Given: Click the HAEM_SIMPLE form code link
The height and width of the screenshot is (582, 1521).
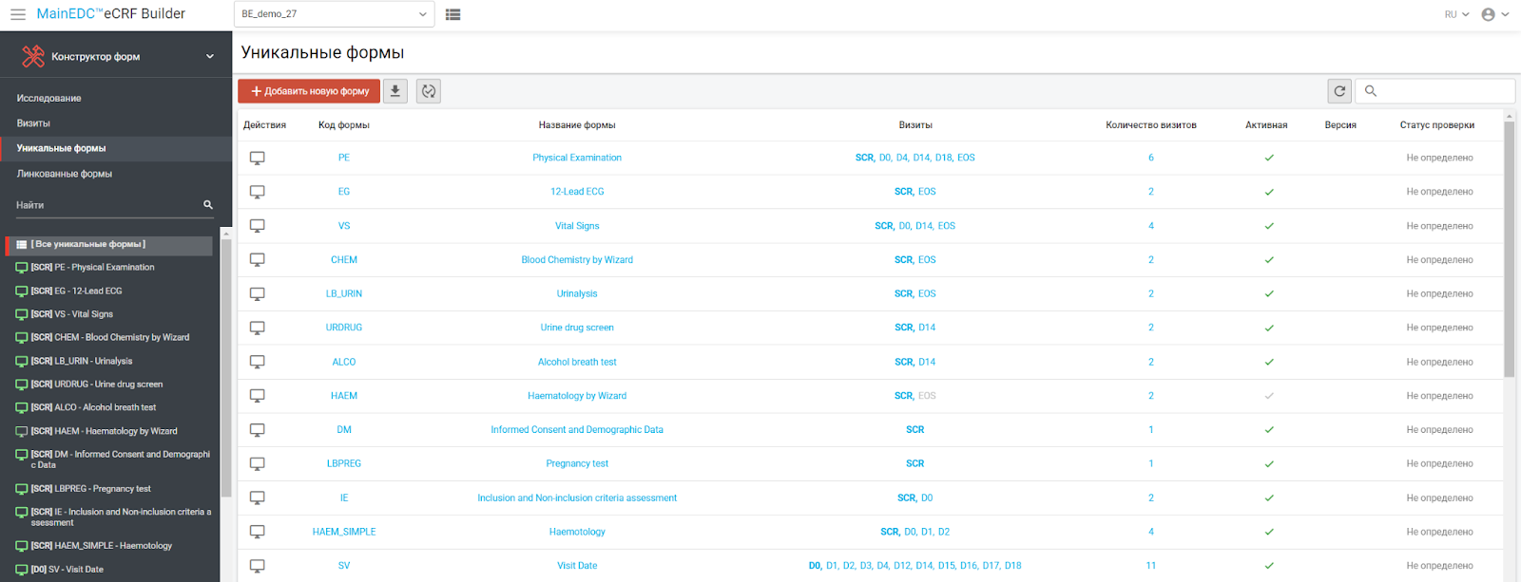Looking at the screenshot, I should [344, 532].
